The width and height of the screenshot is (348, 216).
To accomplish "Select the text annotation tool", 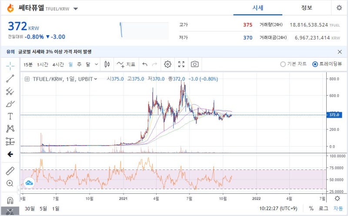I will point(10,116).
